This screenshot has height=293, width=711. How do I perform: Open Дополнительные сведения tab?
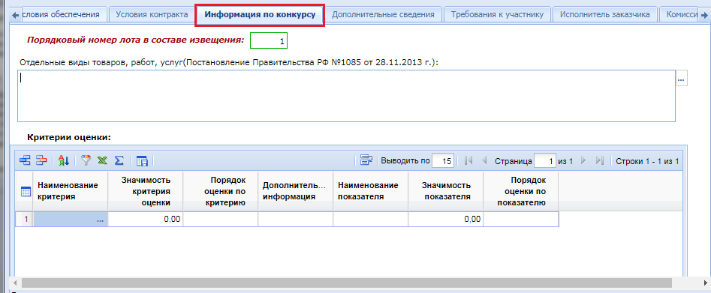[383, 14]
